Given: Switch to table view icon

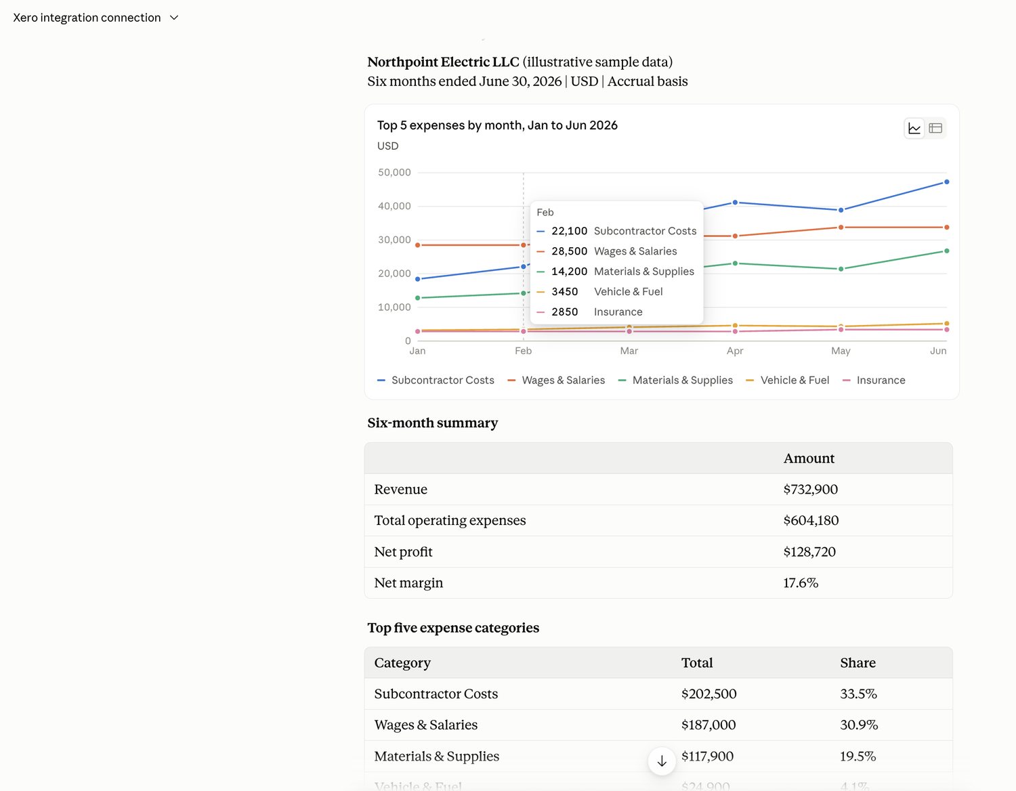Looking at the screenshot, I should coord(935,128).
